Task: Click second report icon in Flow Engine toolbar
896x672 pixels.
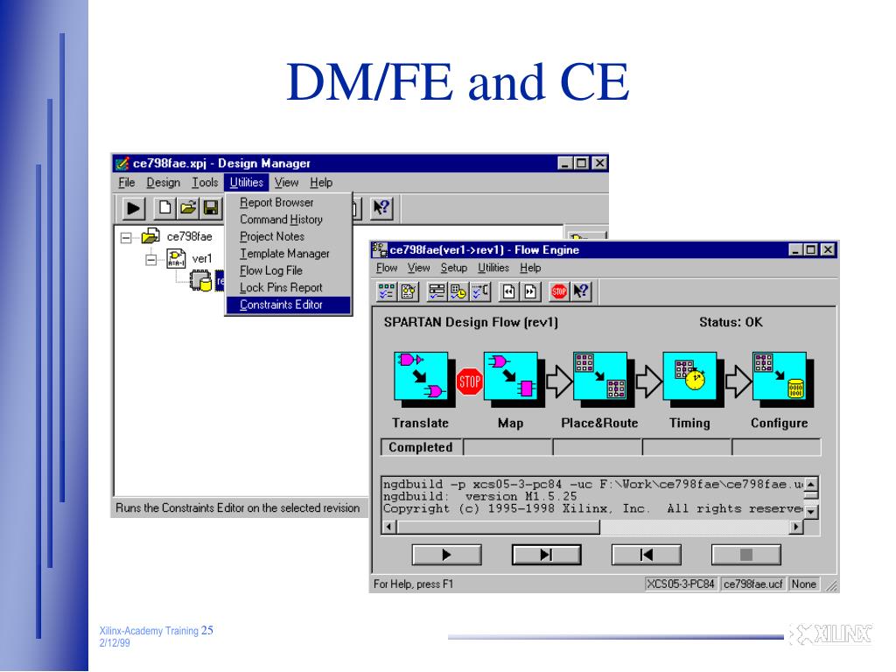Action: 408,291
